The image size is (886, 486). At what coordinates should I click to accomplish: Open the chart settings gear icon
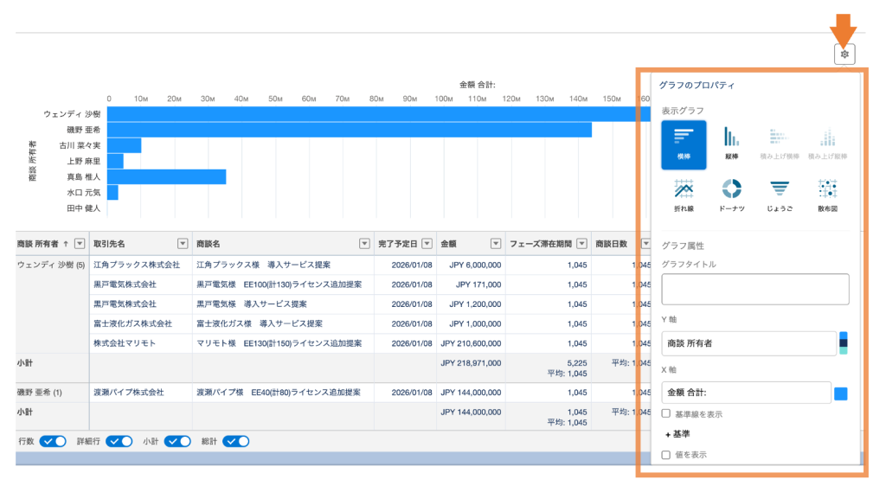(844, 54)
